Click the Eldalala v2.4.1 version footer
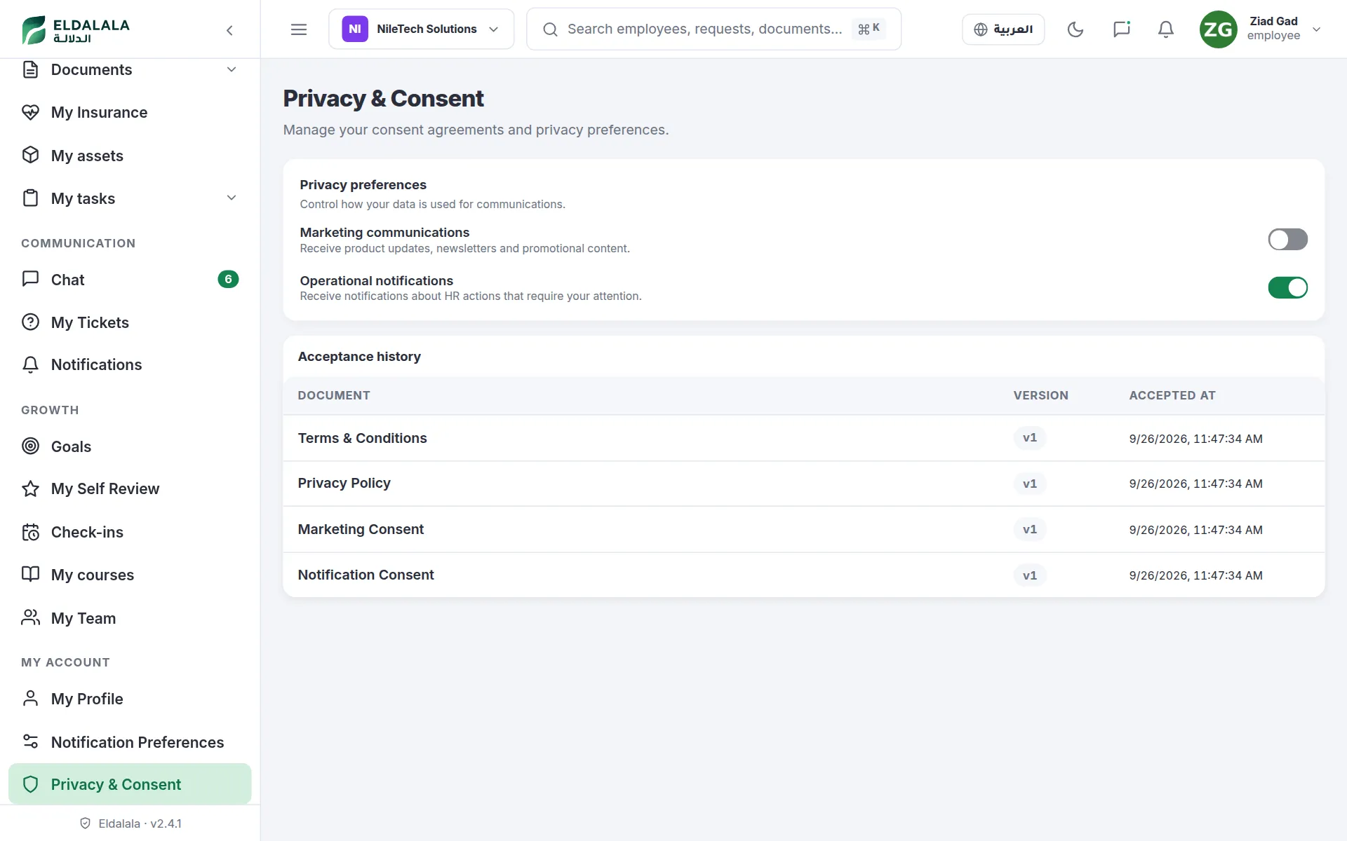Screen dimensions: 1347x841 click(x=130, y=823)
